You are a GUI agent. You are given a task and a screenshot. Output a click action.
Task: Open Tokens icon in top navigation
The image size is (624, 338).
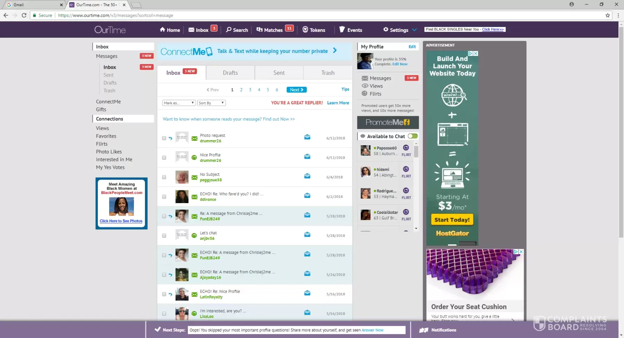[305, 29]
